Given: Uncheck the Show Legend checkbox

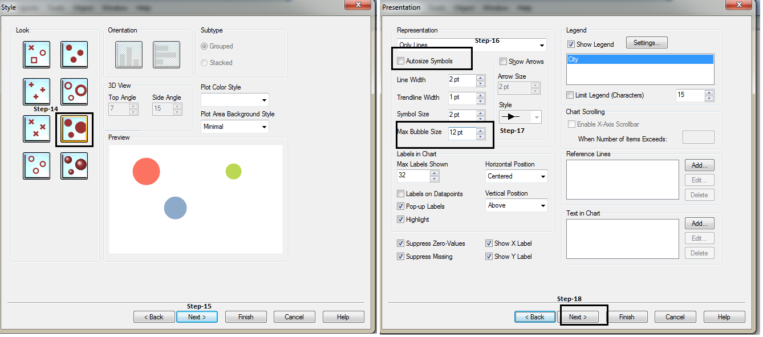Looking at the screenshot, I should click(x=571, y=44).
